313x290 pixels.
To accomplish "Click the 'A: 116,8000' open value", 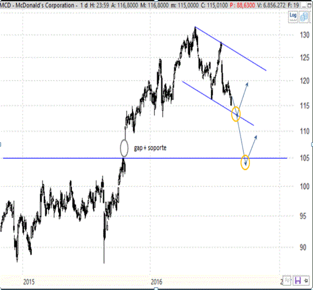I will [x=124, y=5].
